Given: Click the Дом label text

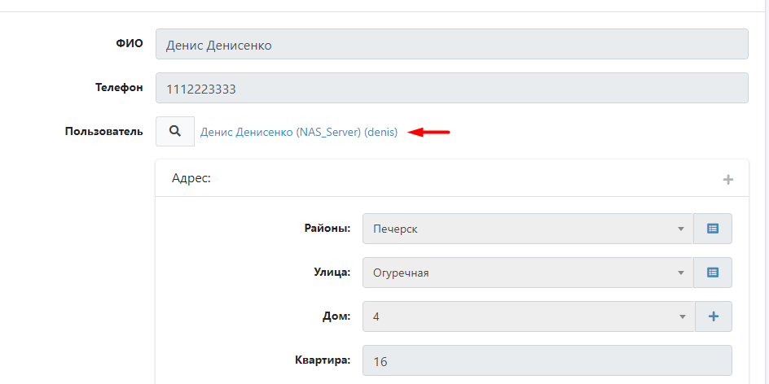Looking at the screenshot, I should pos(336,316).
